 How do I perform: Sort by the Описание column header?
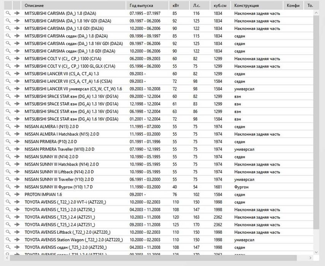pos(73,6)
